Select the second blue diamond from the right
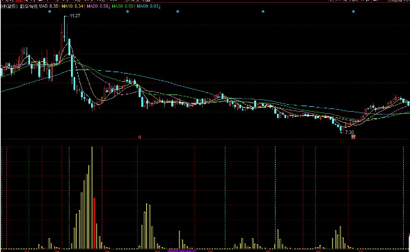Screen dimensions: 410x252 [263, 12]
